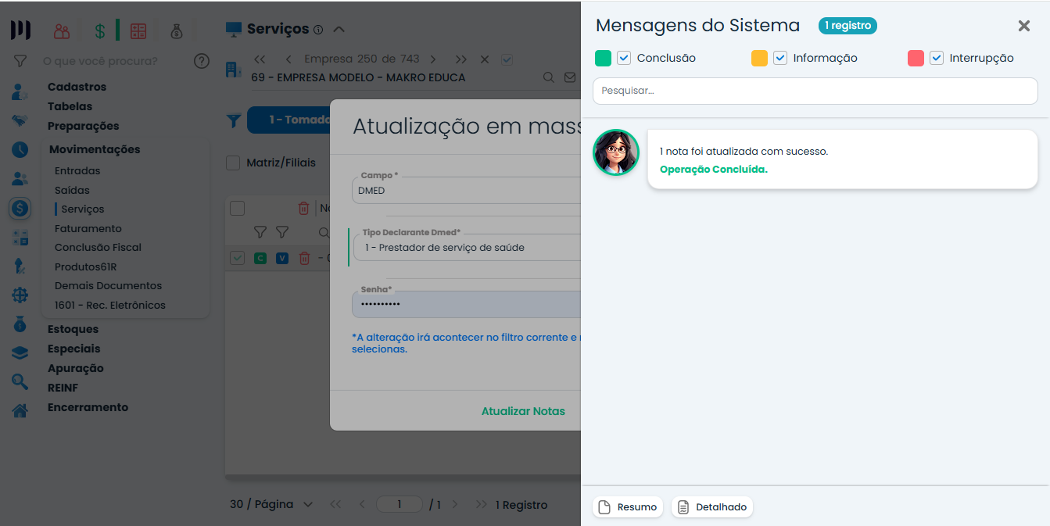This screenshot has width=1050, height=526.
Task: Open the green dollar sign module
Action: 100,31
